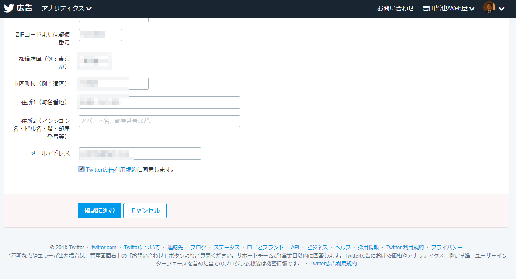516x279 pixels.
Task: Click the 住所2 apartment name field
Action: (159, 121)
